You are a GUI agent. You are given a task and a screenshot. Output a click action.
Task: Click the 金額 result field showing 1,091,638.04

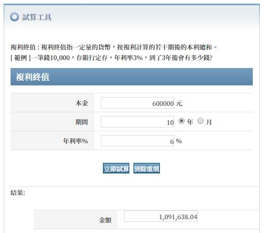coord(161,216)
